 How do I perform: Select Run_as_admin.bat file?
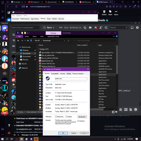[48, 55]
